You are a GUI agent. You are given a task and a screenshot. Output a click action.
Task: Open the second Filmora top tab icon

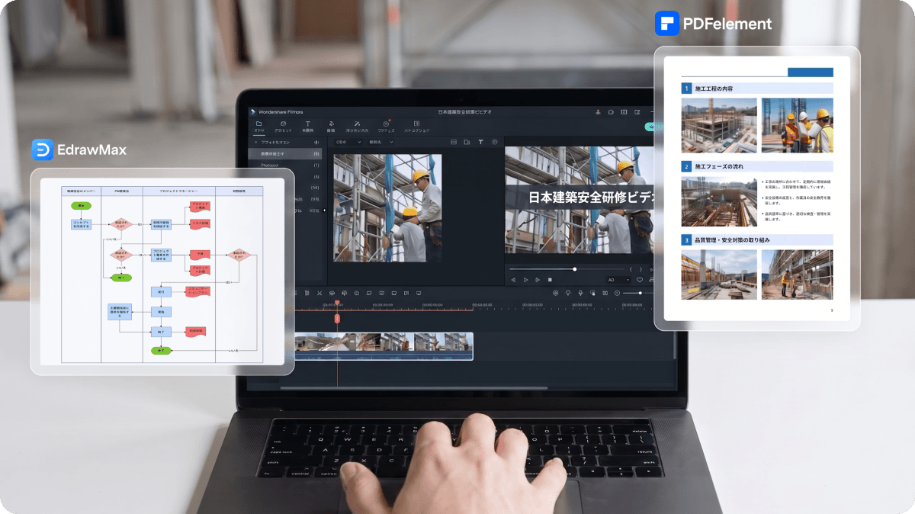[283, 124]
